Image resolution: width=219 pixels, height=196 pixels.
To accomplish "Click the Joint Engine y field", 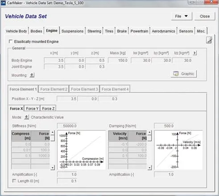I will pos(74,67).
